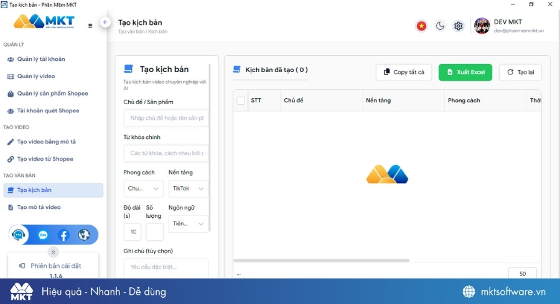Open Nền tảng TikTok dropdown
The height and width of the screenshot is (304, 560).
tap(188, 189)
